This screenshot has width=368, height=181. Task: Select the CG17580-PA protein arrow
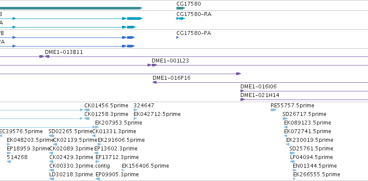(177, 37)
